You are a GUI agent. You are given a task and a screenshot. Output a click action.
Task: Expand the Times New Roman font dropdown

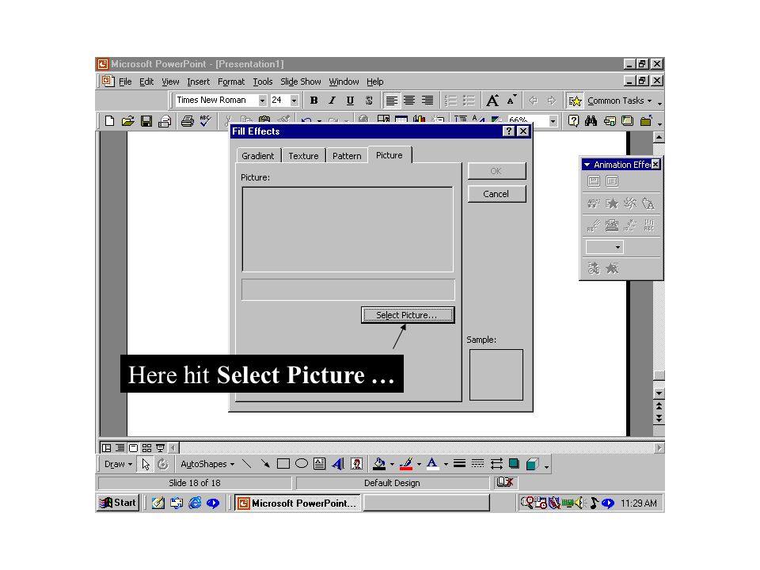(262, 101)
